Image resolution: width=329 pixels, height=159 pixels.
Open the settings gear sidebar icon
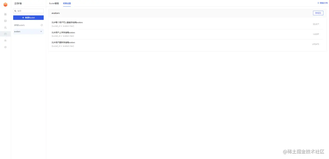[x=5, y=47]
